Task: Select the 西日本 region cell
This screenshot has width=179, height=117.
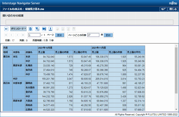Action: (x=7, y=96)
